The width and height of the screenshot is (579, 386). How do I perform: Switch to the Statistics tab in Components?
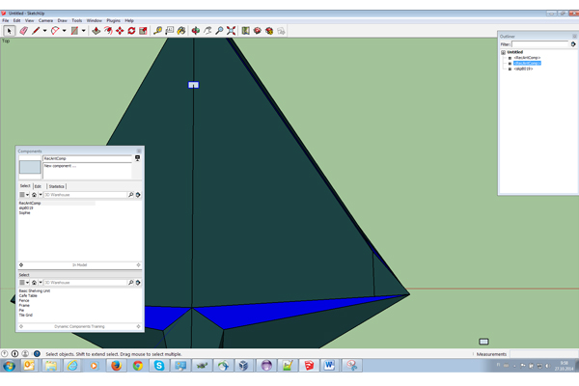[57, 186]
